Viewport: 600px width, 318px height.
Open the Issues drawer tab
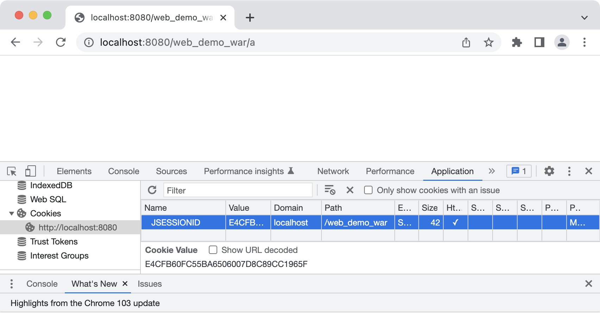[150, 284]
